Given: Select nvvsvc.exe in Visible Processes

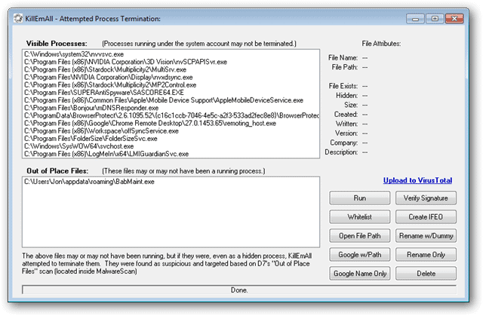Looking at the screenshot, I should tap(171, 54).
